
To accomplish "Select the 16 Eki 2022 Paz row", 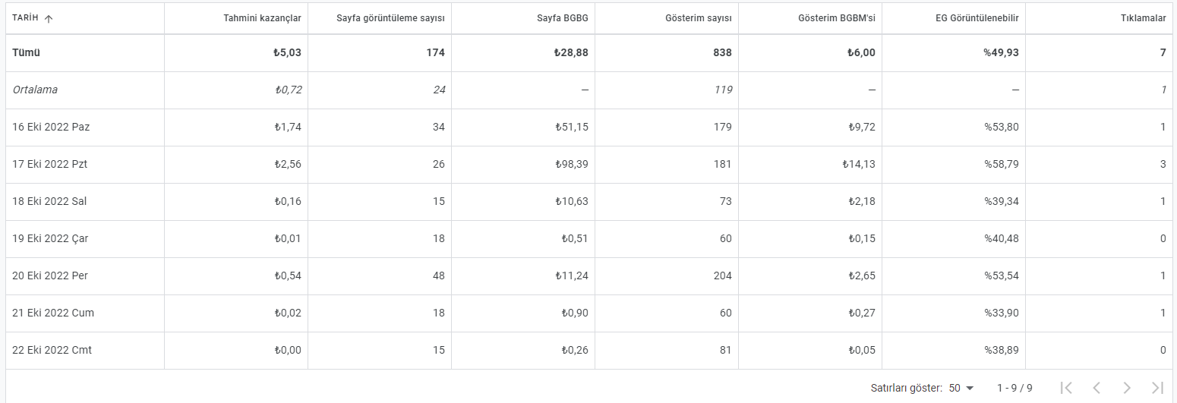I will (588, 128).
